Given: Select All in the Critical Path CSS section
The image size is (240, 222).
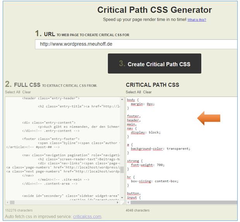Looking at the screenshot, I should pyautogui.click(x=133, y=92).
